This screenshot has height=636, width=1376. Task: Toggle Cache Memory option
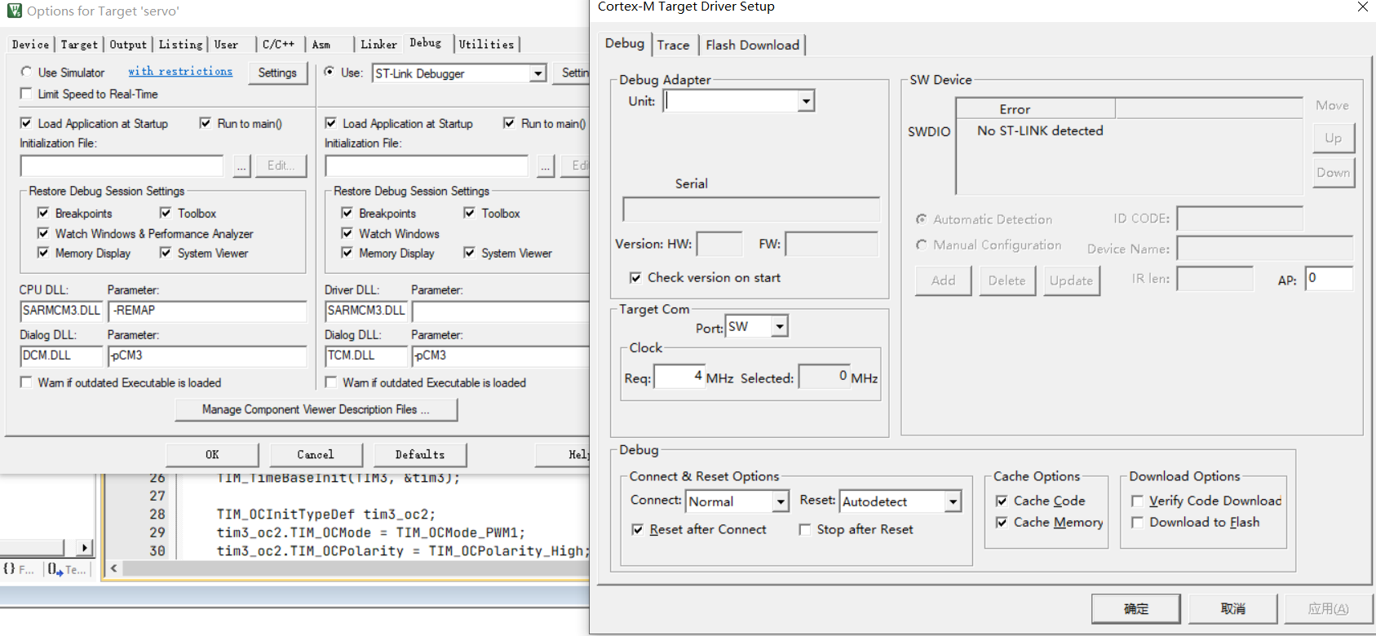1002,522
